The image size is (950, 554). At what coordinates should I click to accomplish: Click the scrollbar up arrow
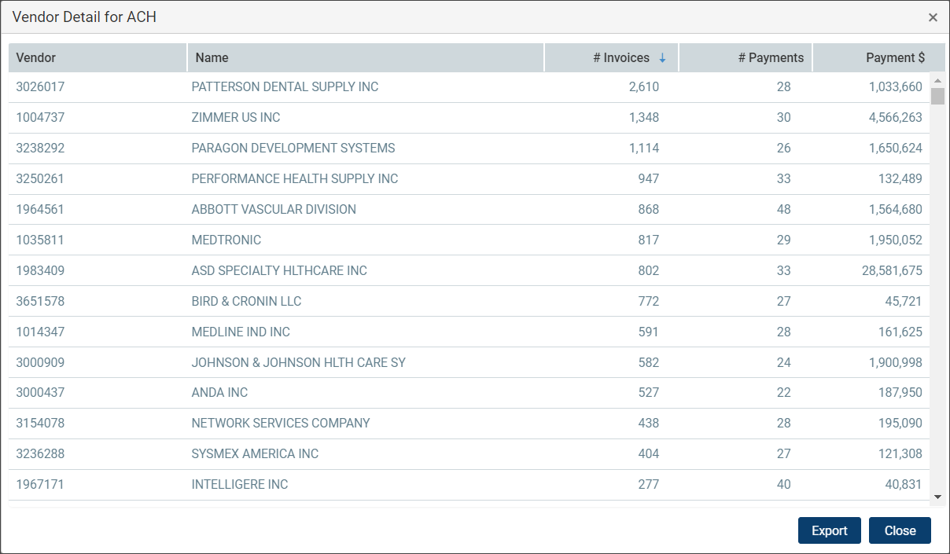[x=937, y=80]
